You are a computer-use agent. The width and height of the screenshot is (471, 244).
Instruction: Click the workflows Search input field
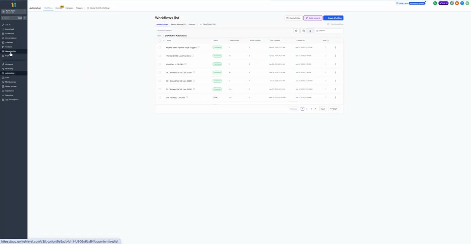(x=329, y=31)
